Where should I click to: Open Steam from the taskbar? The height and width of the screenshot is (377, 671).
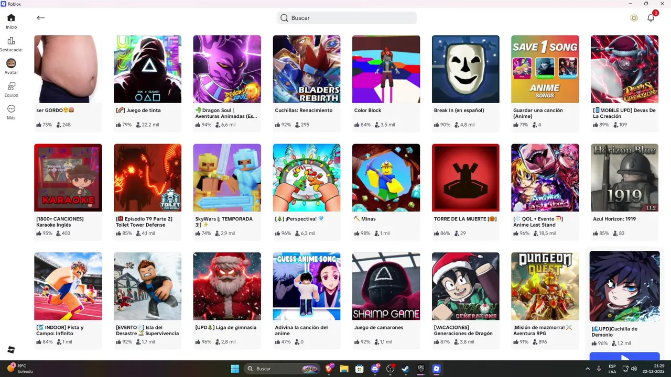(405, 369)
